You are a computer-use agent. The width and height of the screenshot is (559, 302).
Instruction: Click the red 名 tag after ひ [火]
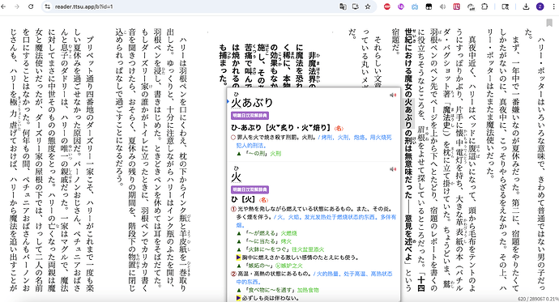pos(264,200)
